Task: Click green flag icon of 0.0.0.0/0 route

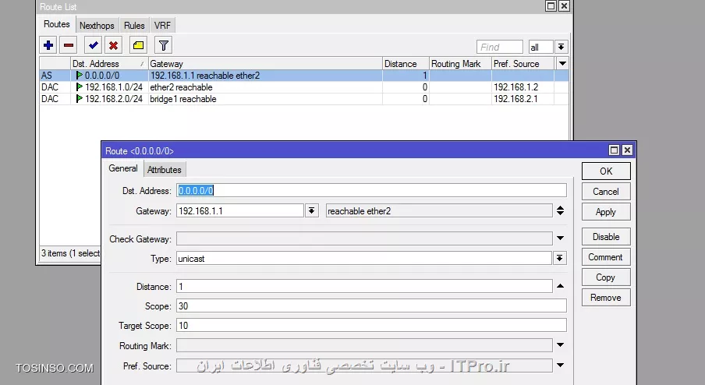Action: pos(79,76)
